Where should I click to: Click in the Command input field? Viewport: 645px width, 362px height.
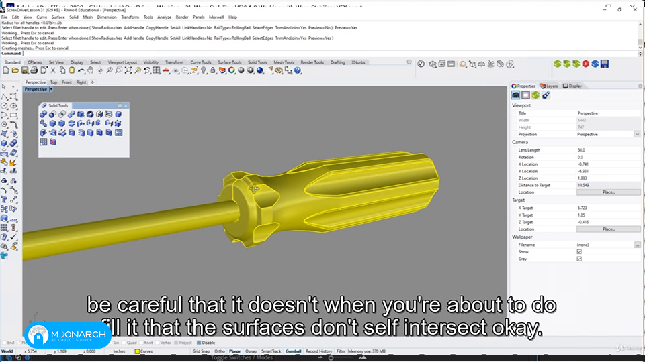click(330, 54)
